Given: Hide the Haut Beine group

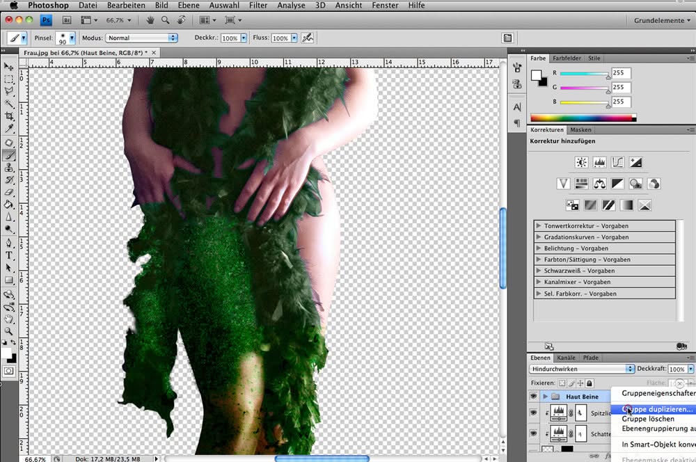Looking at the screenshot, I should [x=533, y=397].
